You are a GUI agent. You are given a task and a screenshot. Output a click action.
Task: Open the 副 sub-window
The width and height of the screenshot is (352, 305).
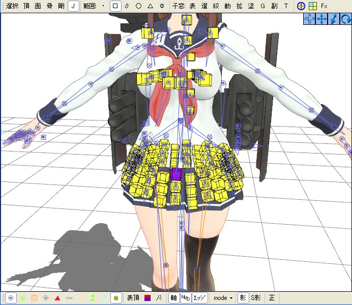pyautogui.click(x=274, y=6)
